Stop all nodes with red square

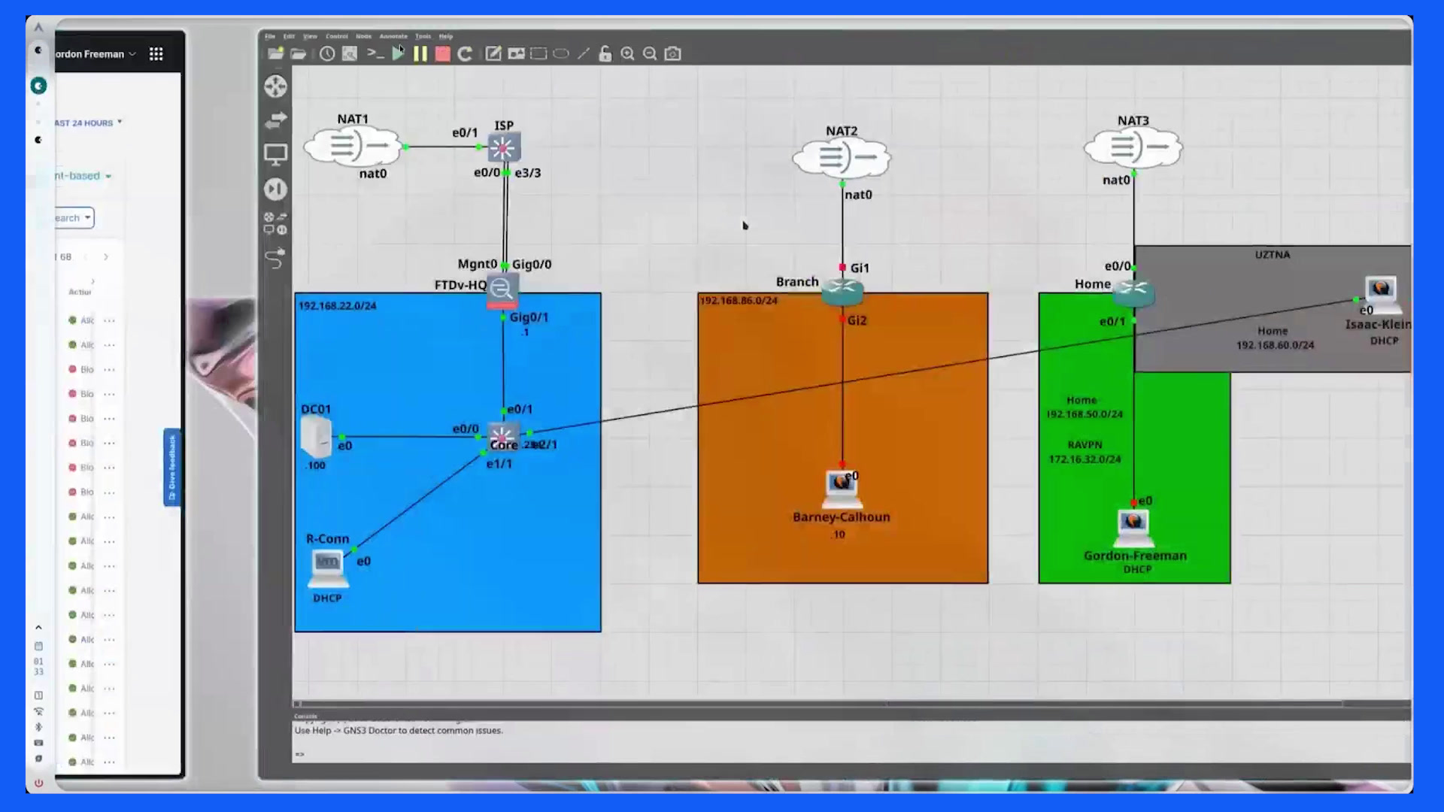(x=443, y=53)
